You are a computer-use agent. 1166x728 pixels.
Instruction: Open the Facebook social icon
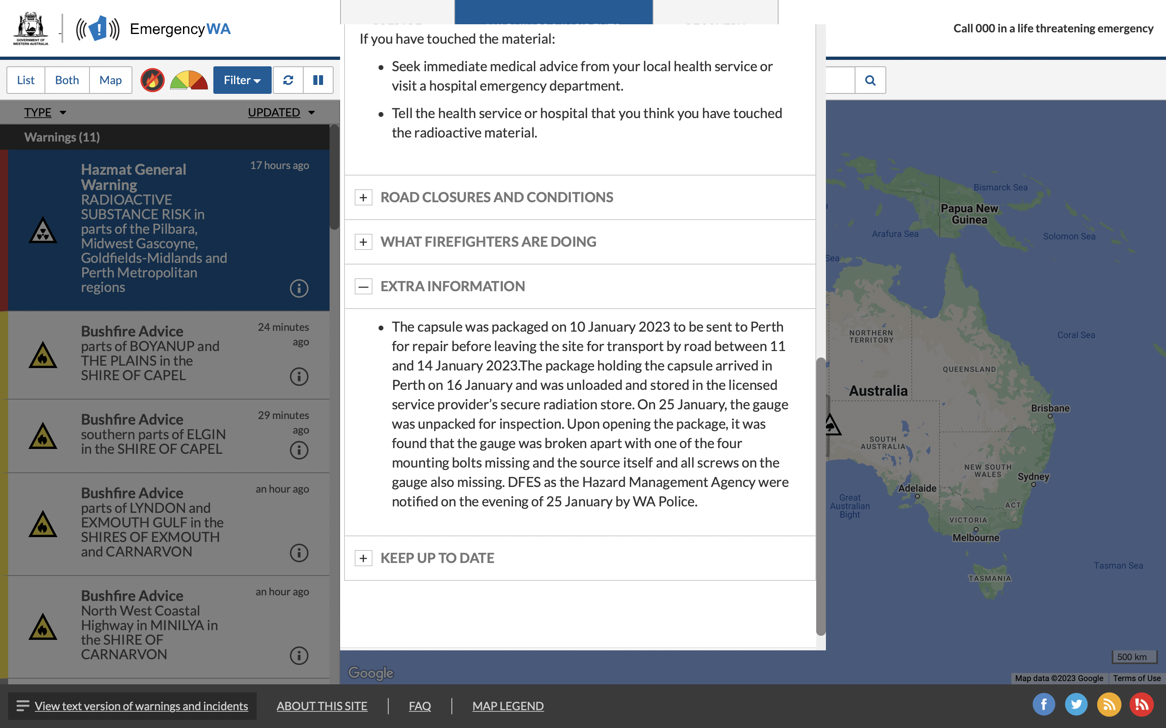(1044, 705)
